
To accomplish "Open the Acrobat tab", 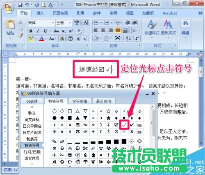I will 170,13.
